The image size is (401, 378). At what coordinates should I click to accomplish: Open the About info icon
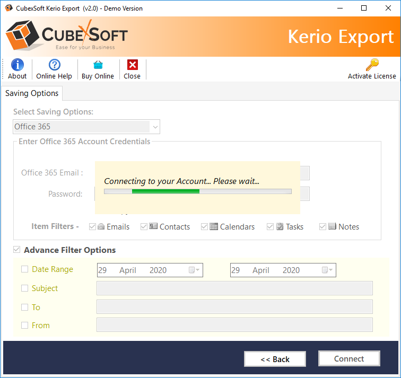click(18, 65)
